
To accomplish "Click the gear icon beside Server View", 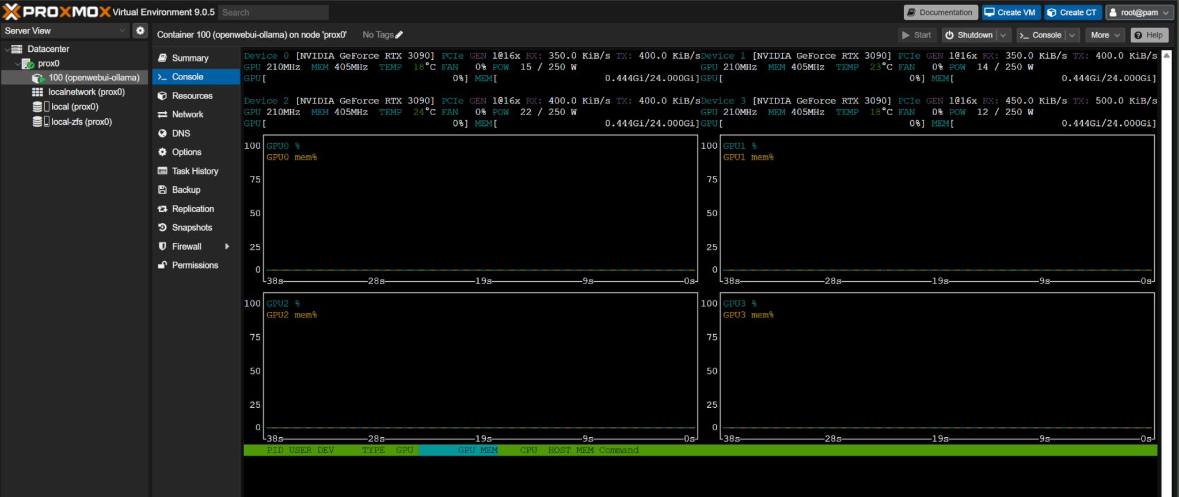I will click(x=140, y=30).
